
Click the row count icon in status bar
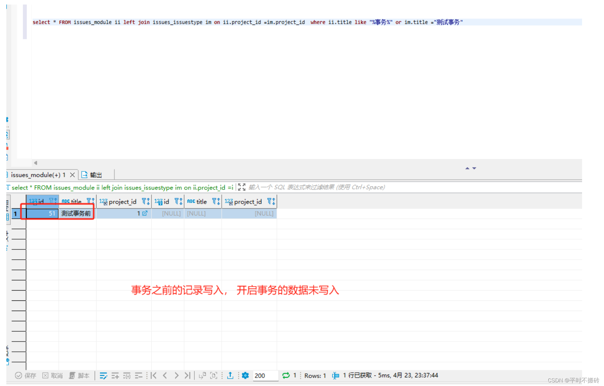pyautogui.click(x=335, y=375)
